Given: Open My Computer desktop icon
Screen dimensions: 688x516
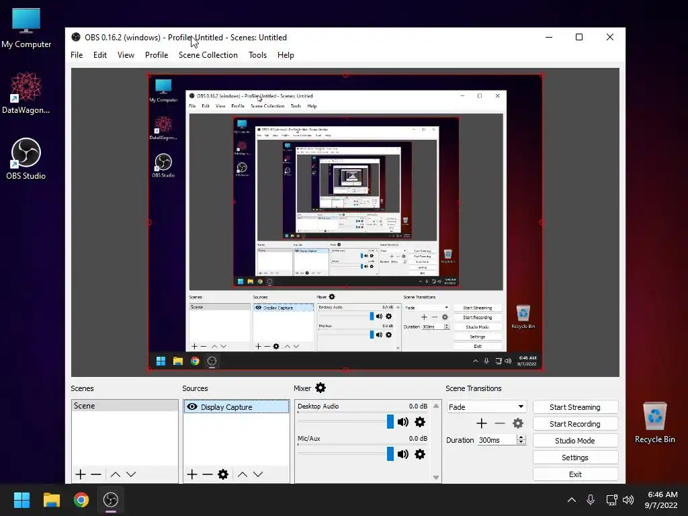Looking at the screenshot, I should pyautogui.click(x=26, y=28).
